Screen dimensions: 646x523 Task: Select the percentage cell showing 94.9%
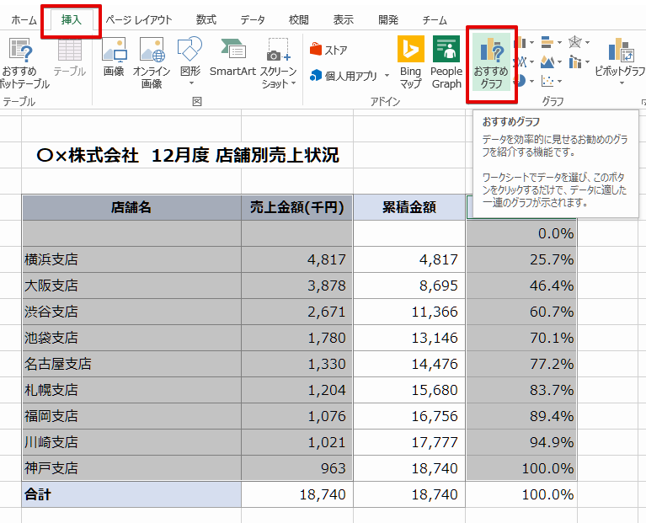click(x=521, y=442)
